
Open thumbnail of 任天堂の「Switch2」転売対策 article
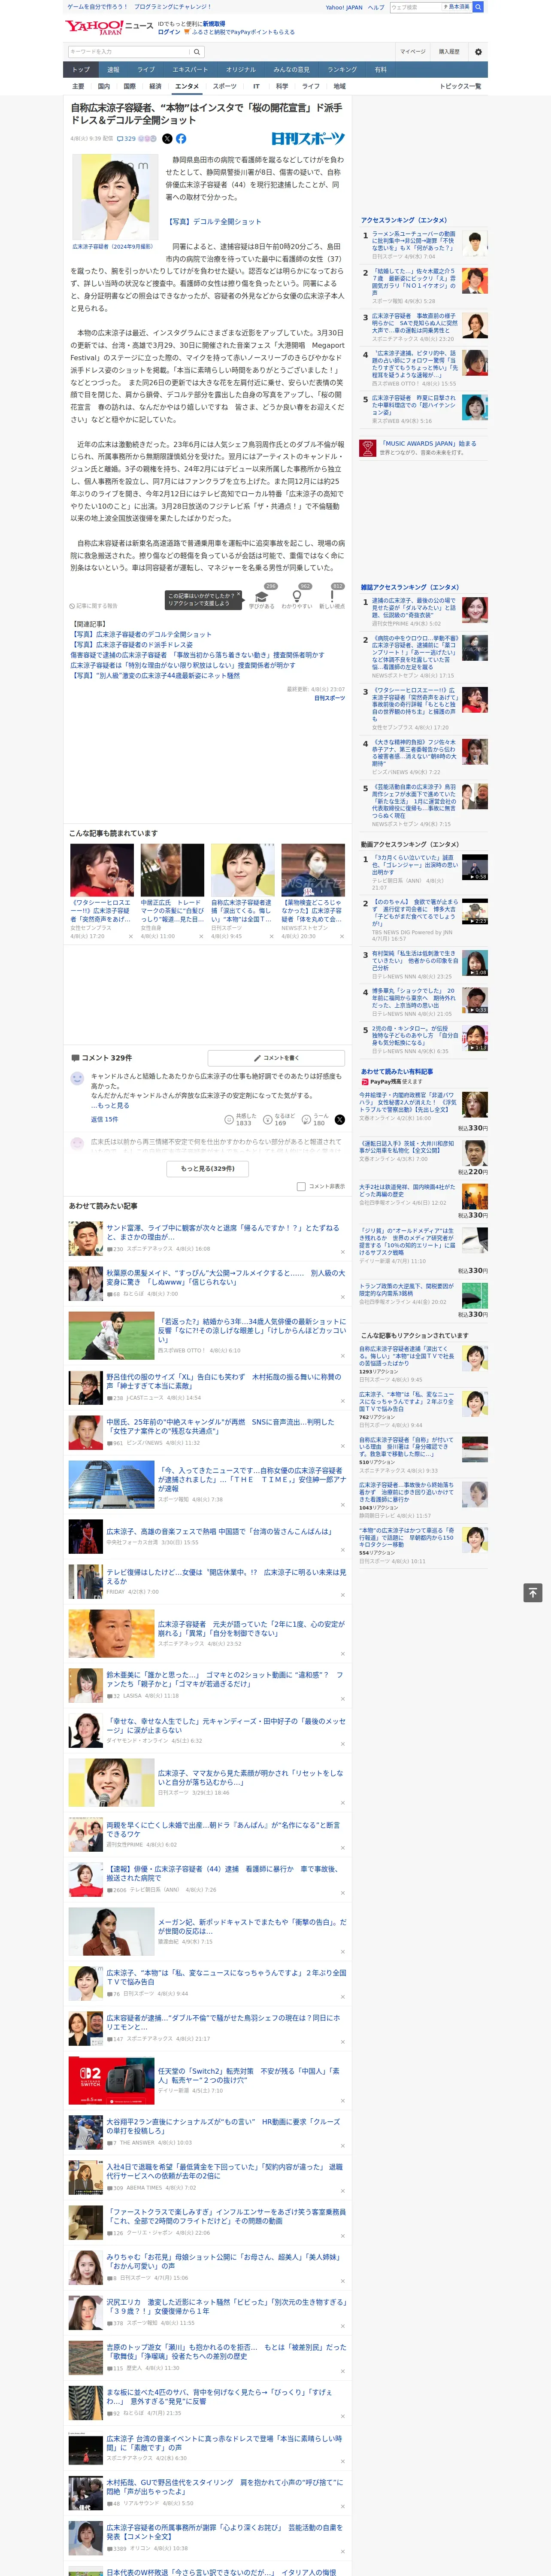click(x=111, y=2080)
